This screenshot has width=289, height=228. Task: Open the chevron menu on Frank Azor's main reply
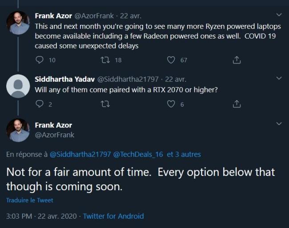[x=279, y=124]
